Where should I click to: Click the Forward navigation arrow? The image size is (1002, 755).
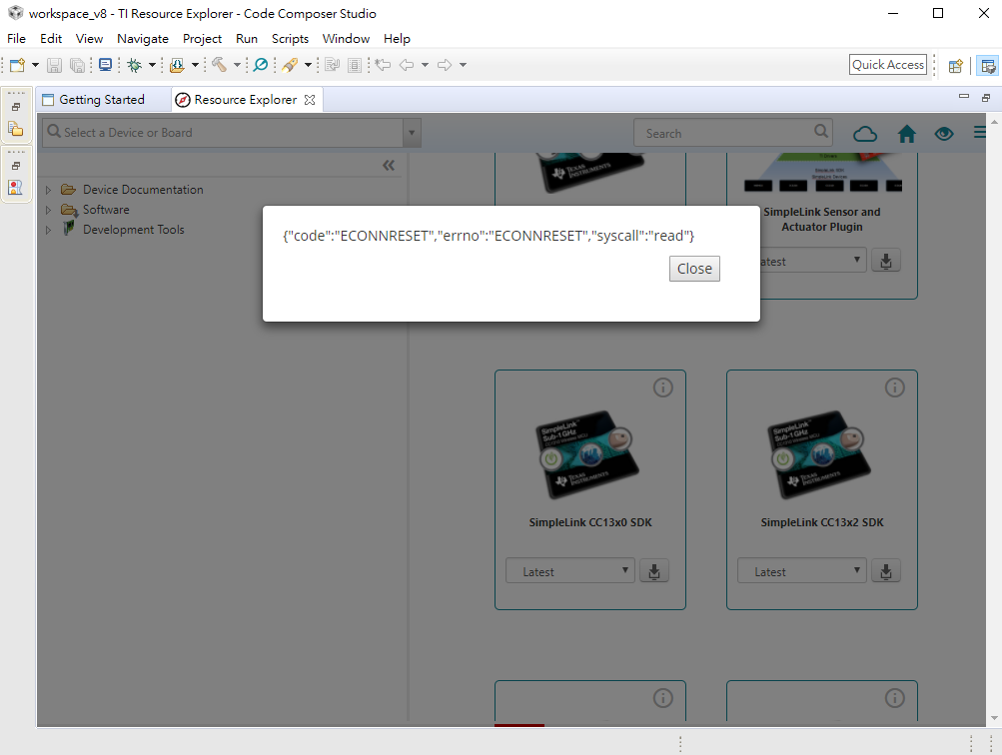pyautogui.click(x=445, y=65)
